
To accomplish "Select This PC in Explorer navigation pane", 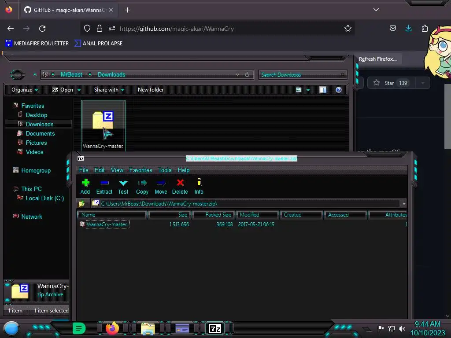I will tap(31, 189).
